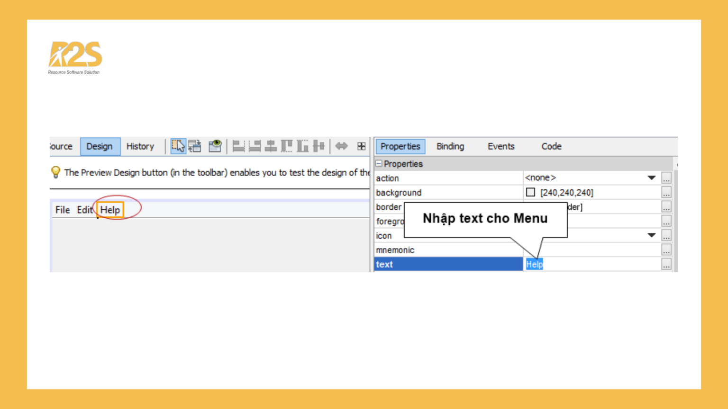Center components vertically

click(319, 146)
